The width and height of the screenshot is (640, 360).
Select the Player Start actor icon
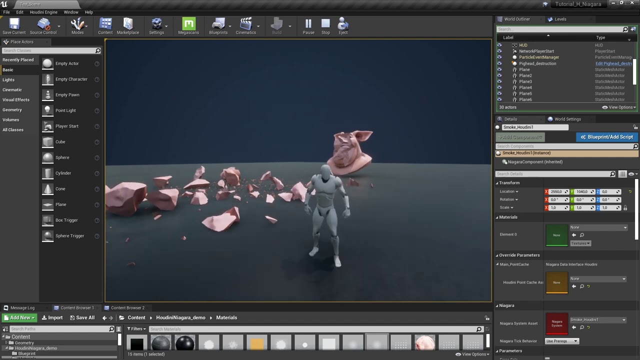pyautogui.click(x=47, y=126)
